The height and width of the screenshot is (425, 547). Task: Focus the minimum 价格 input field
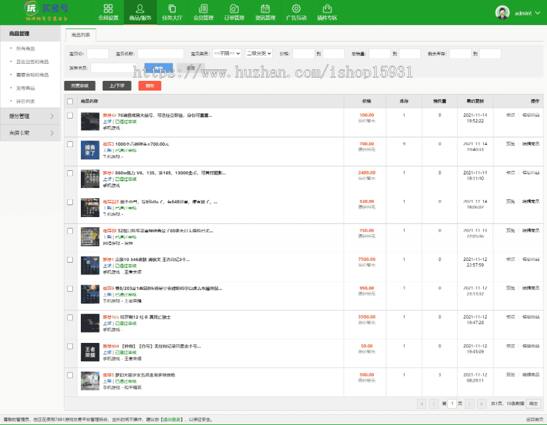point(303,54)
